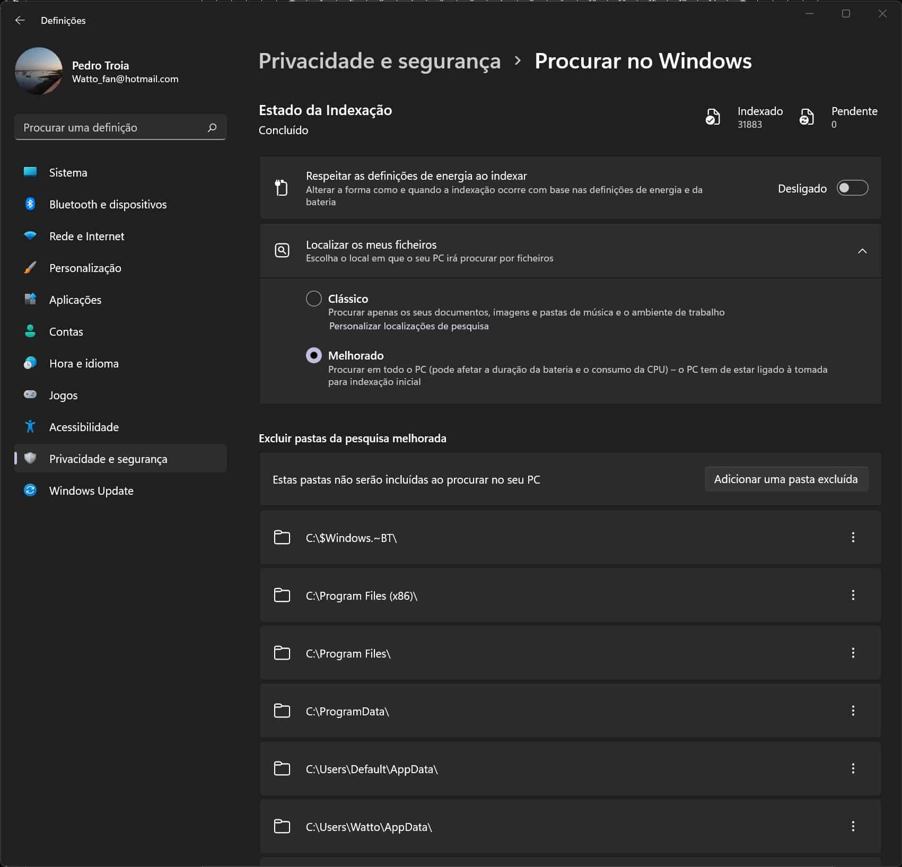Click the Personalização paintbrush icon

pos(30,268)
